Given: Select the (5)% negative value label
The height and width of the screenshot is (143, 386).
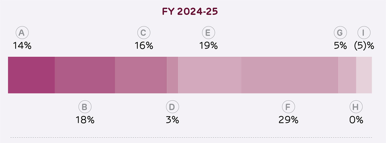Looking at the screenshot, I should pos(364,46).
